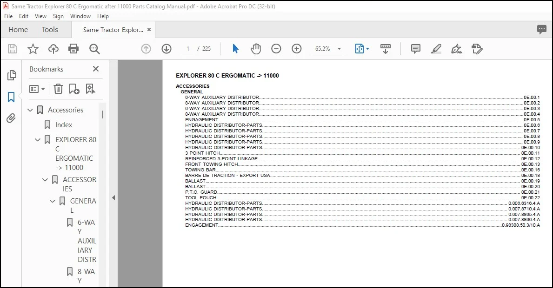Print the document using the printer icon

point(73,49)
